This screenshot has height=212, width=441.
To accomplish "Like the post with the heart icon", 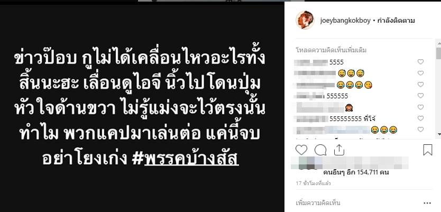I will (x=301, y=150).
